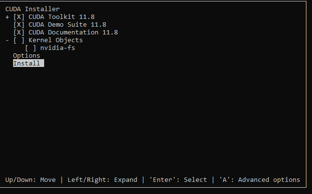Check the Kernel Objects checkbox
The image size is (312, 194).
[19, 40]
